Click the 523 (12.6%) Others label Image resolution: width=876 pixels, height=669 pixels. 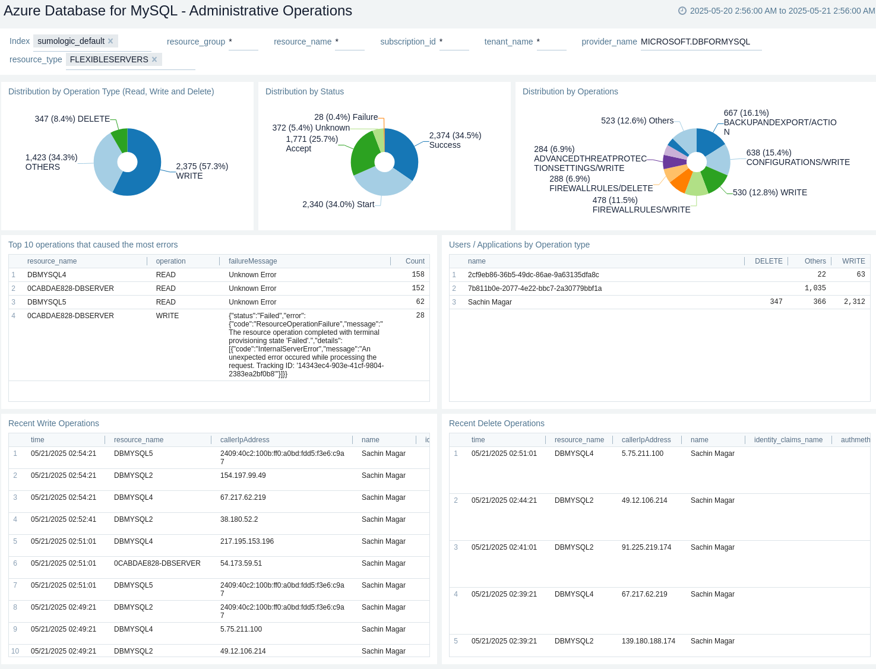pyautogui.click(x=637, y=121)
